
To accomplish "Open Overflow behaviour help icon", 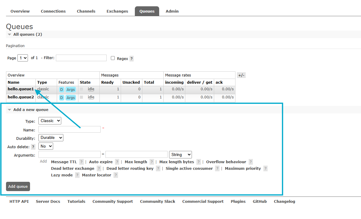I will (251, 162).
